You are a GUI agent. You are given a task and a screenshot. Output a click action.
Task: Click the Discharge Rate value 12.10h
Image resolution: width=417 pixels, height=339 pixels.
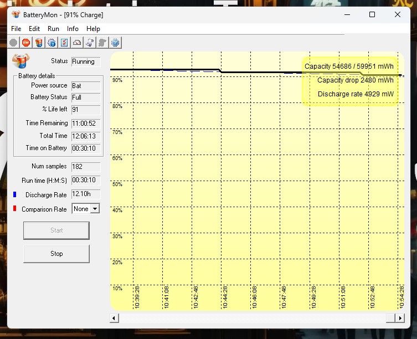coord(86,194)
